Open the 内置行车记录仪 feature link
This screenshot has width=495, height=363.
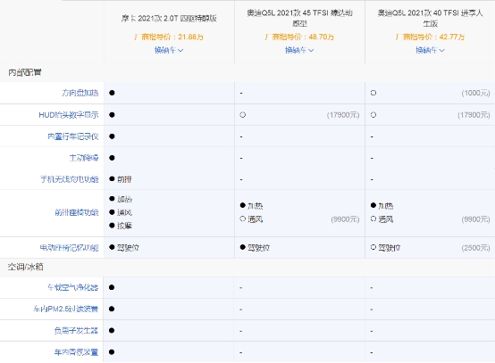click(x=73, y=136)
